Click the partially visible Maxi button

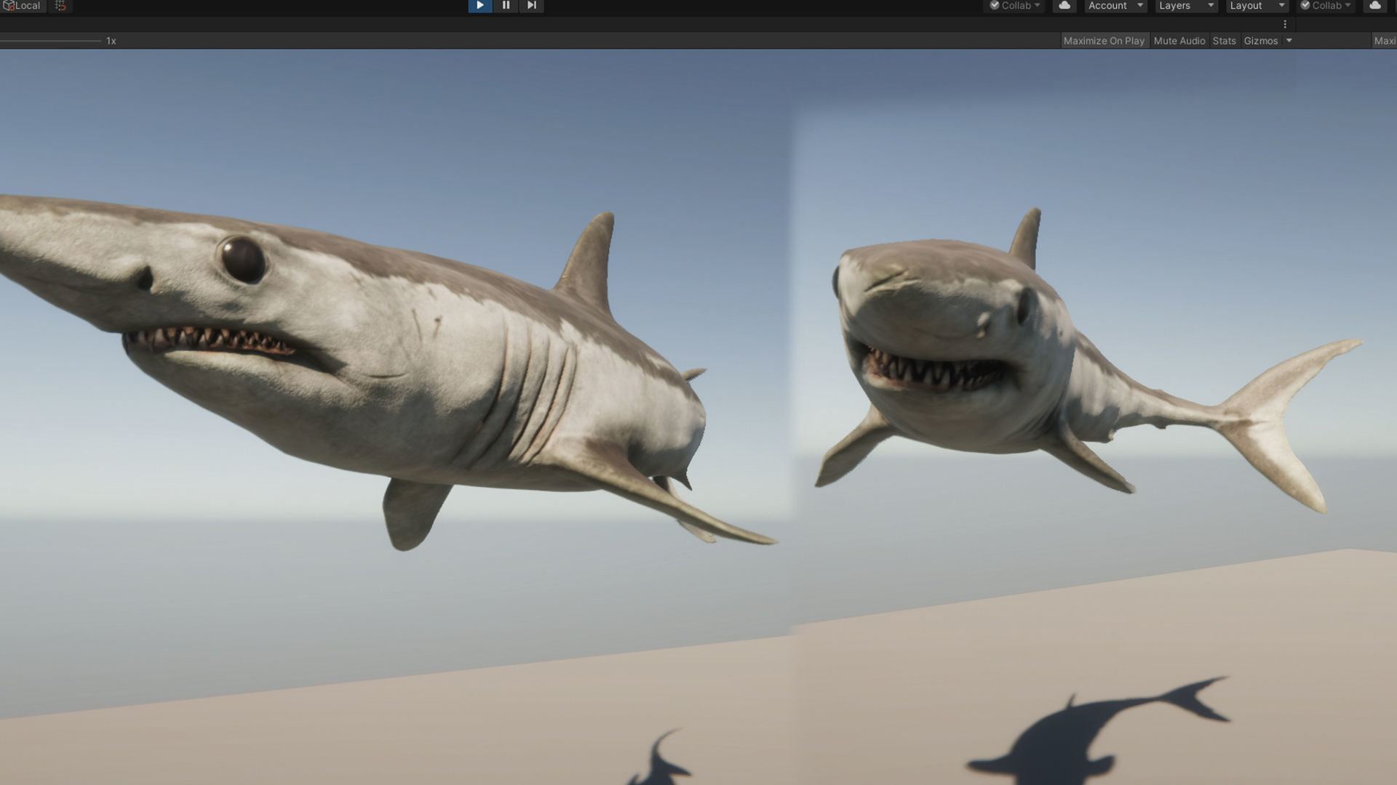coord(1384,41)
